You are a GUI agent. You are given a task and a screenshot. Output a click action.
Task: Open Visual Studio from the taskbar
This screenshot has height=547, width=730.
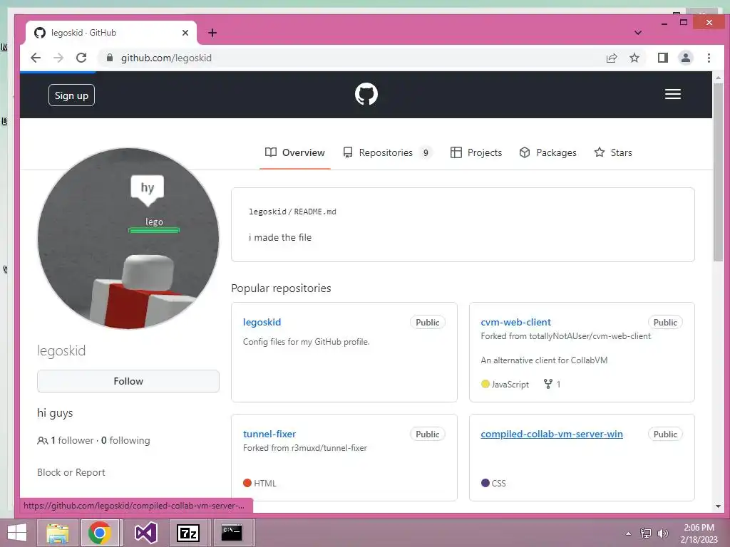145,533
